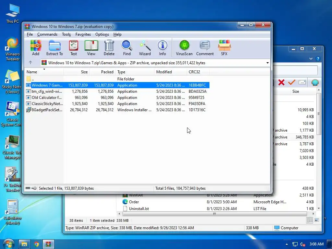The height and width of the screenshot is (249, 332).
Task: Run the Test archive tool
Action: [x=74, y=48]
